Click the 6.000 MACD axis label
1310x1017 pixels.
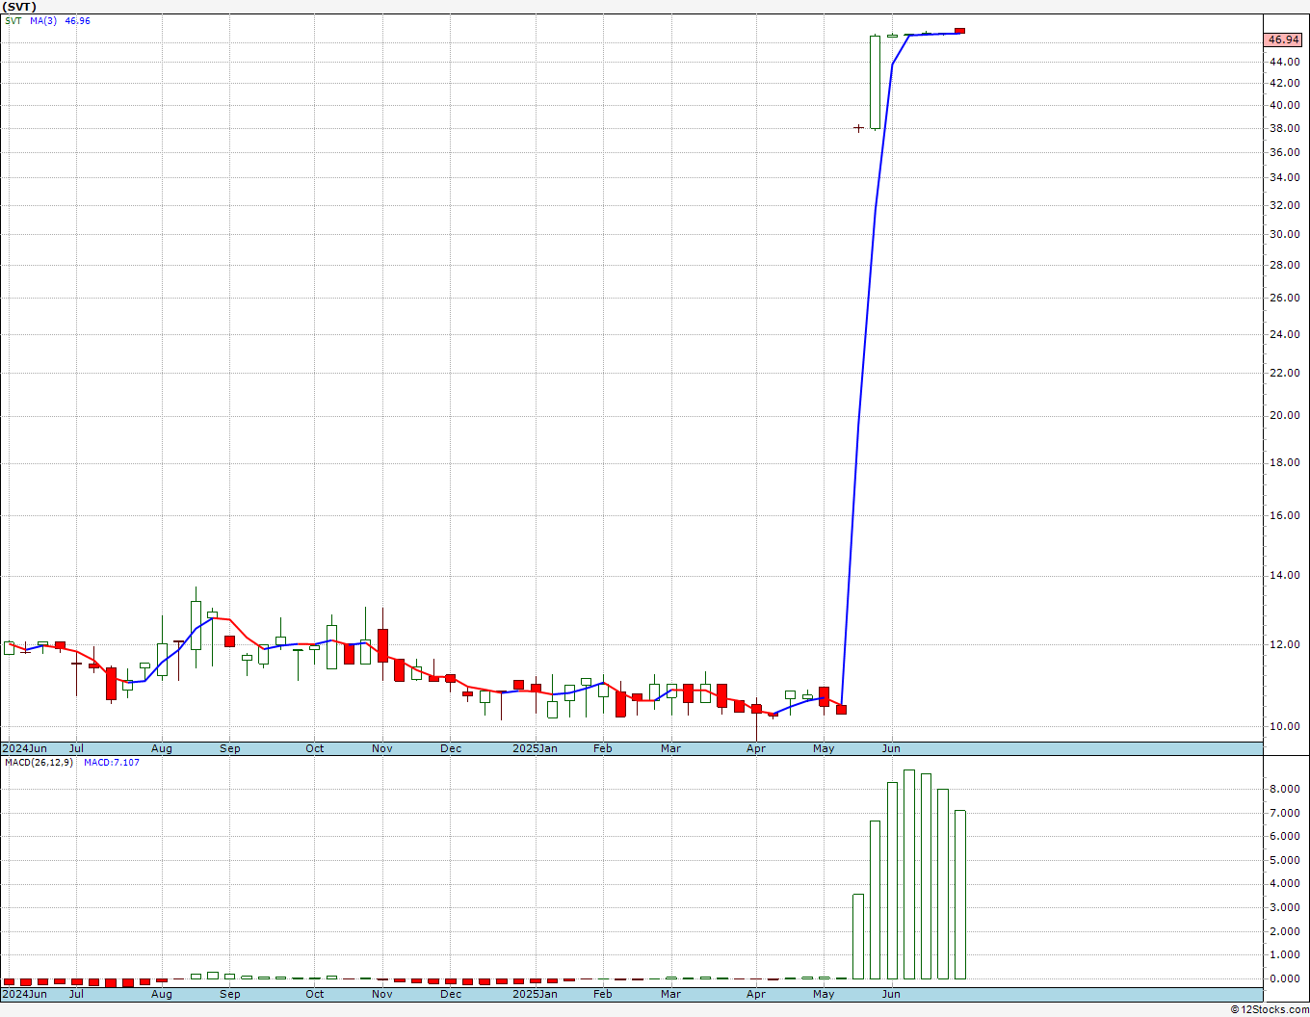point(1285,836)
